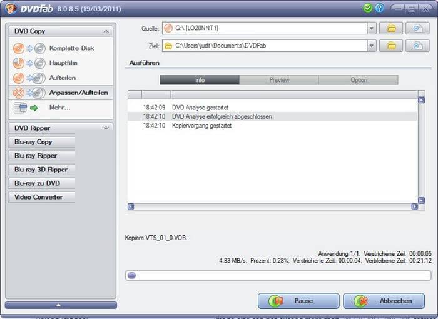The image size is (438, 319).
Task: Open the Blu-ray 3D Ripper module
Action: [42, 170]
